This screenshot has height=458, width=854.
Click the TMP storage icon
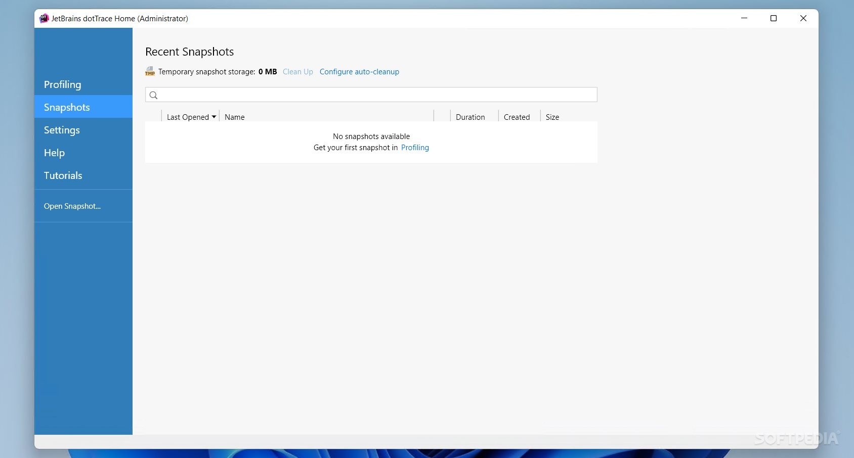[x=150, y=71]
